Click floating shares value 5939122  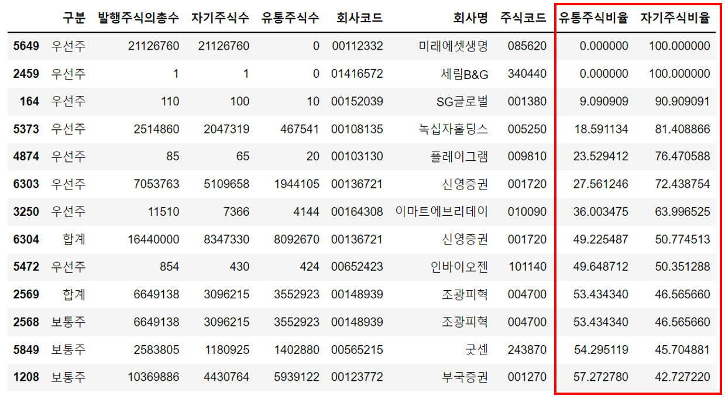(x=297, y=377)
